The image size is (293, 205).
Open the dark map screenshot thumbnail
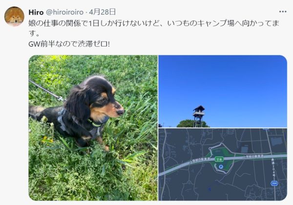pyautogui.click(x=223, y=164)
